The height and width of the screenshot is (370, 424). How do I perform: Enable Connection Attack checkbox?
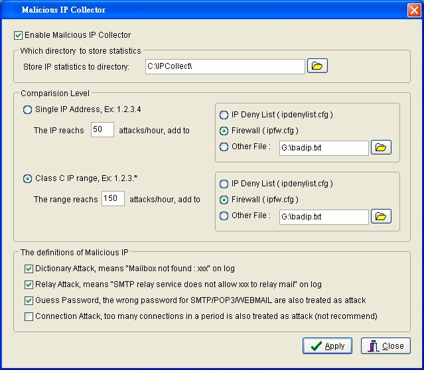pos(29,317)
